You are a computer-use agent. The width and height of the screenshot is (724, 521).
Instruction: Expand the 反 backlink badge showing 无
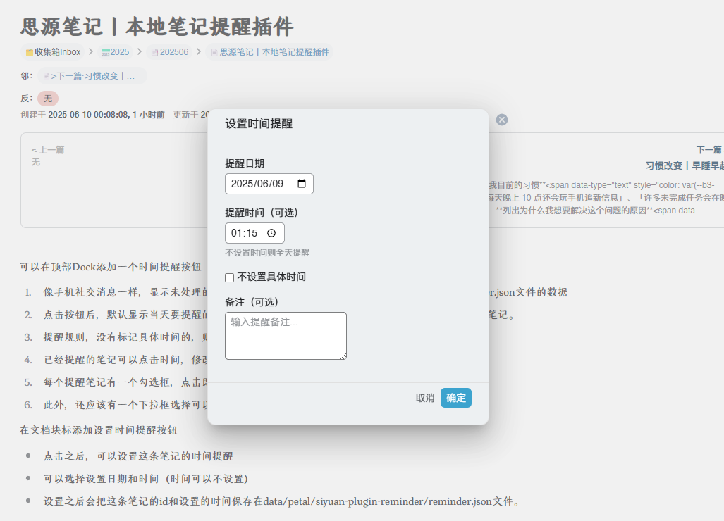47,99
